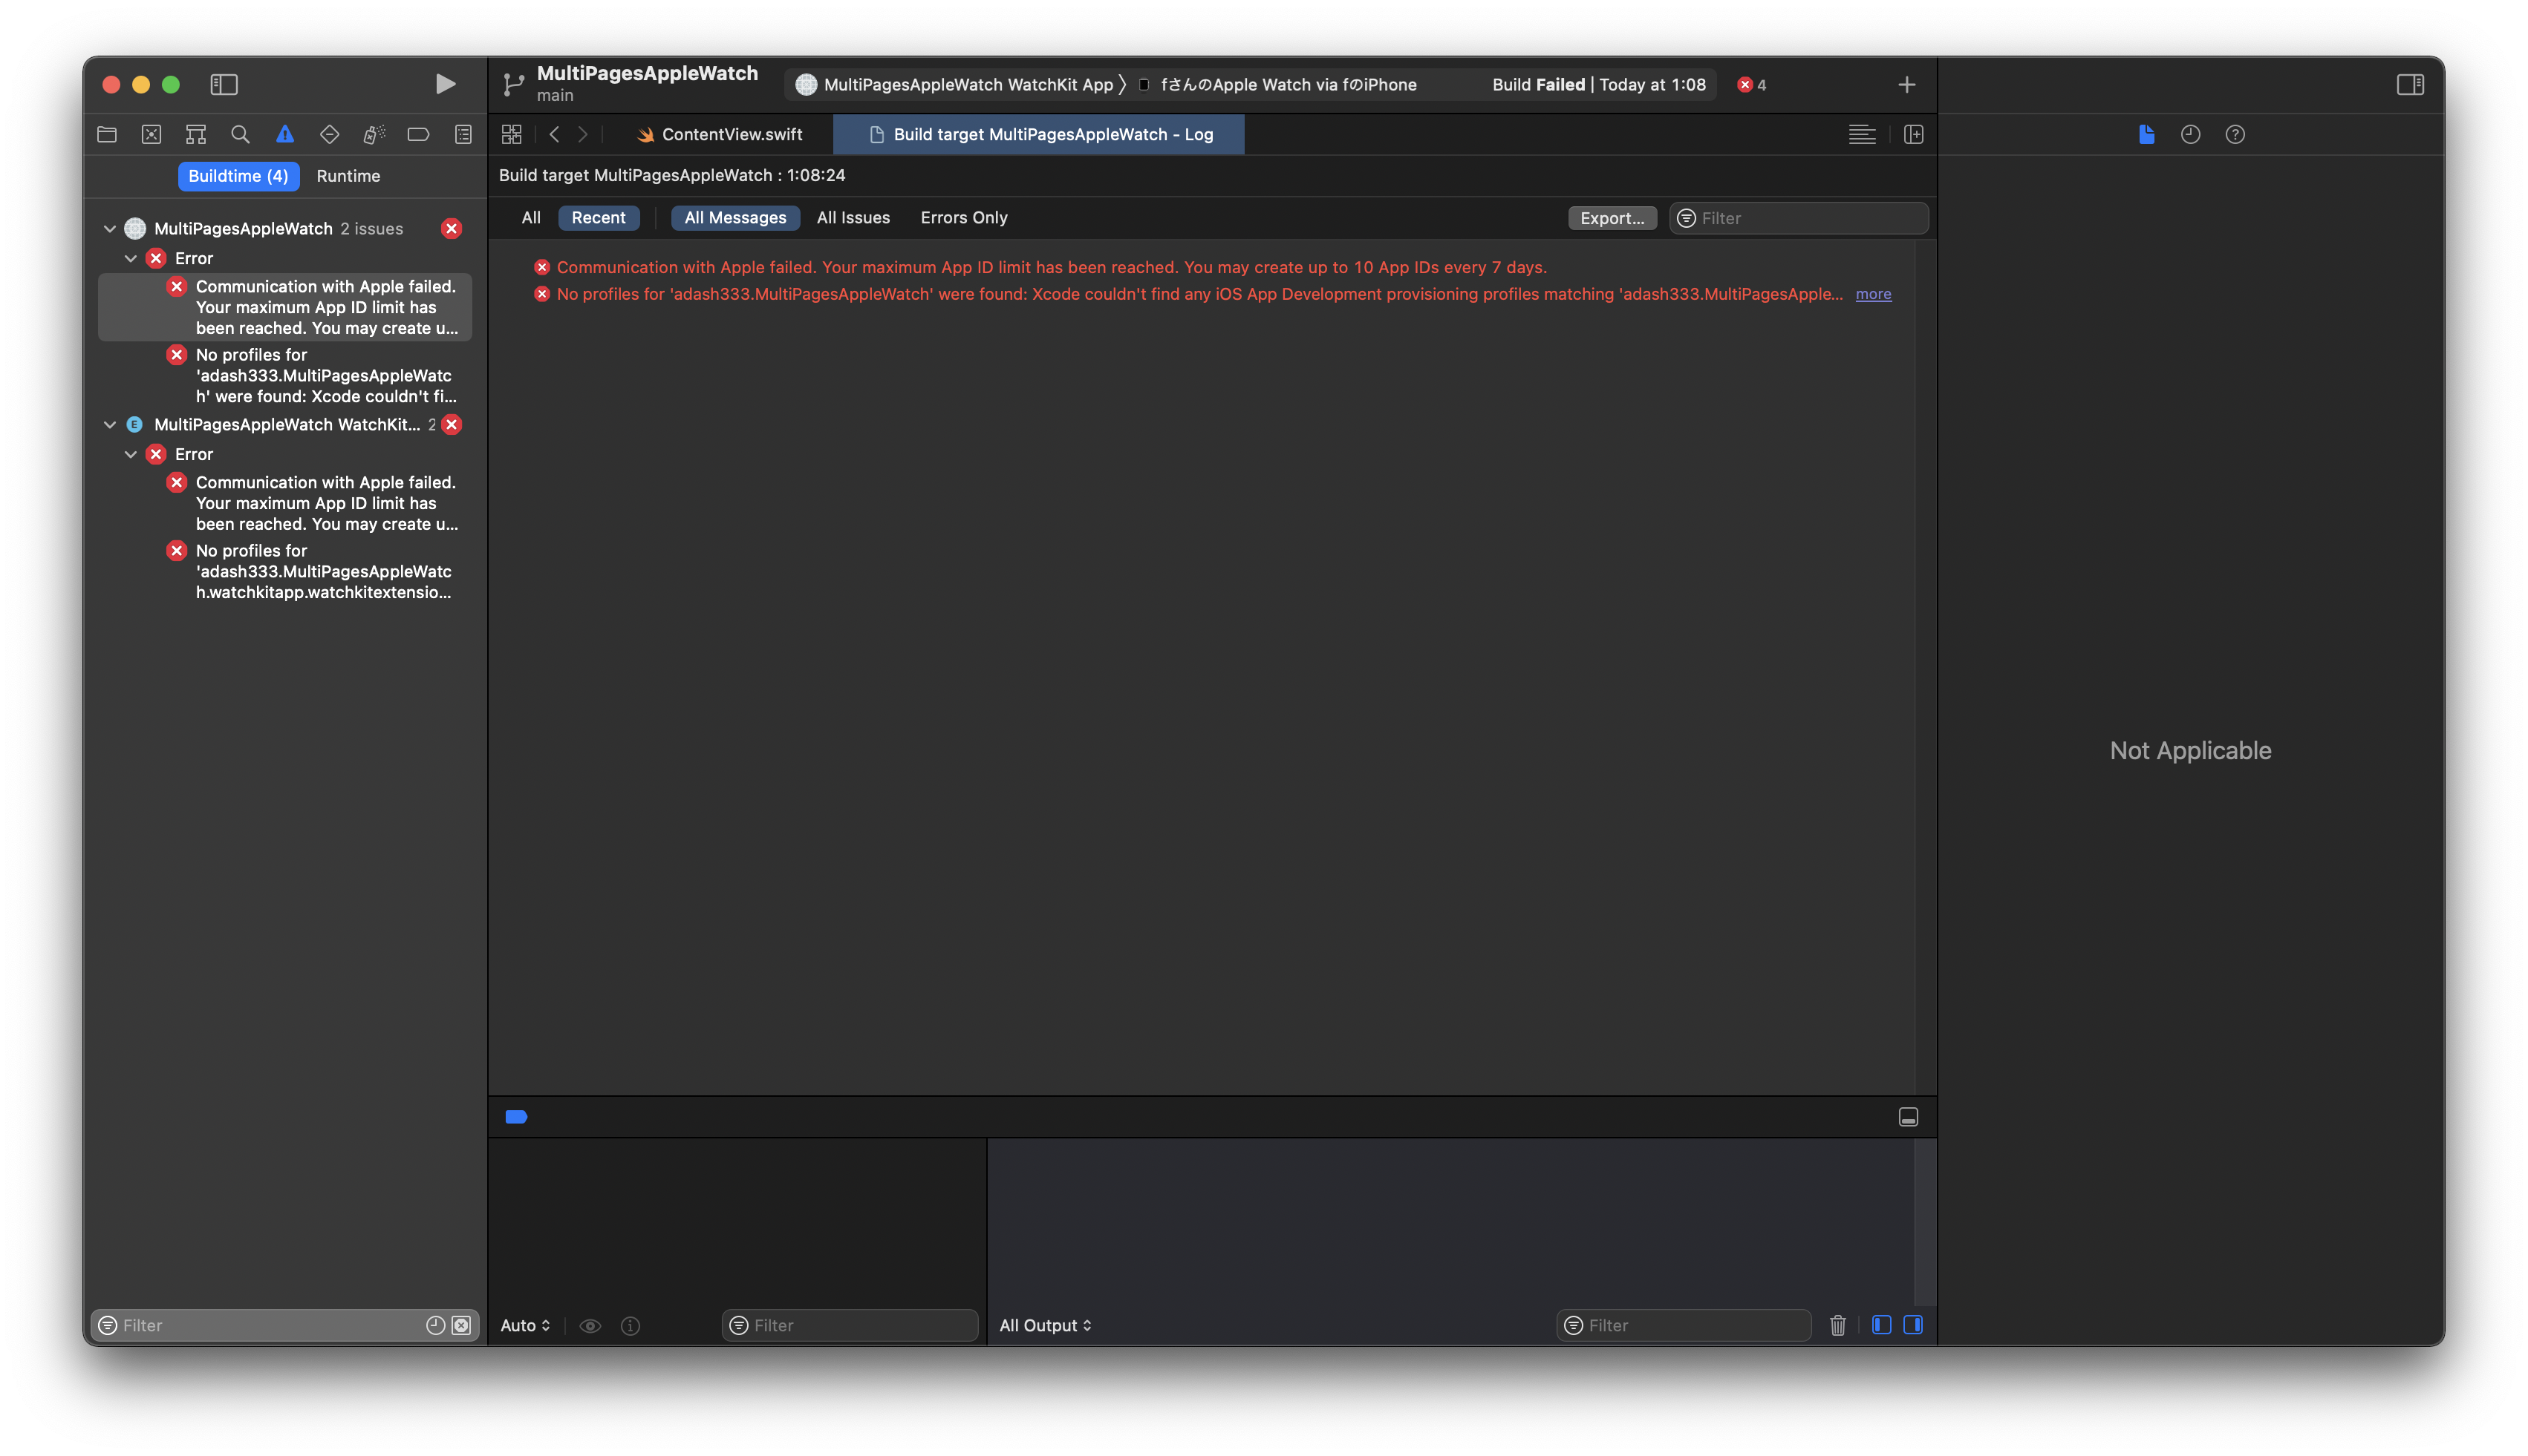
Task: Select the Build target Log tab
Action: (x=1040, y=134)
